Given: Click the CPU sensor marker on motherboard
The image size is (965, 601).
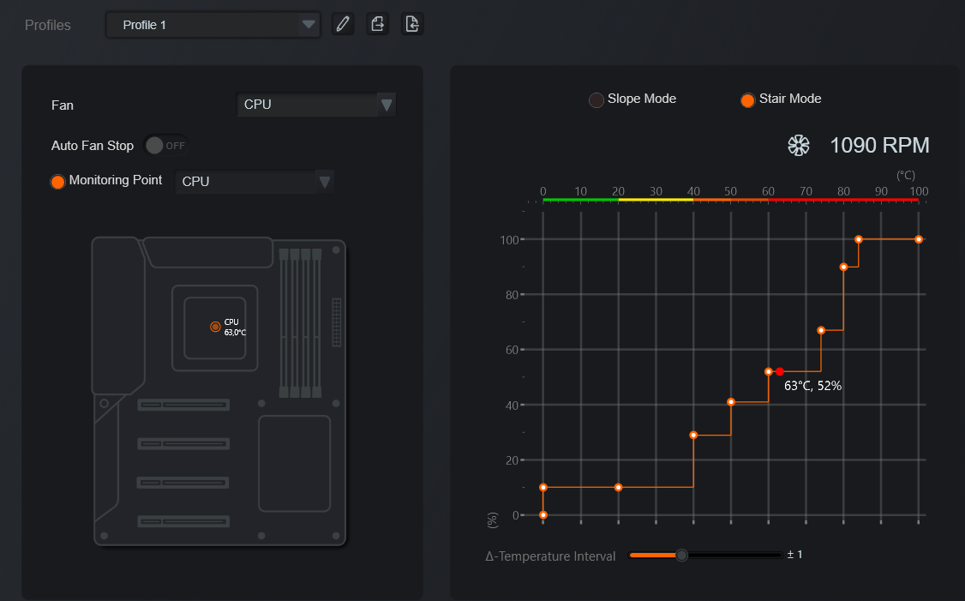Looking at the screenshot, I should click(x=215, y=327).
